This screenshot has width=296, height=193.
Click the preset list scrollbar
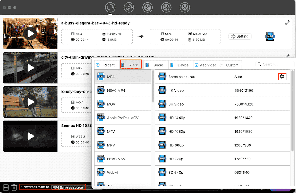pos(292,111)
